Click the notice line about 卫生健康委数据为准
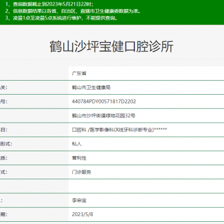Screen dimensions: 224x224 pyautogui.click(x=73, y=11)
